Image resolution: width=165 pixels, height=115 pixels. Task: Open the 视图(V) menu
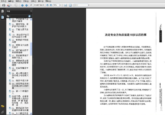click(18, 1)
